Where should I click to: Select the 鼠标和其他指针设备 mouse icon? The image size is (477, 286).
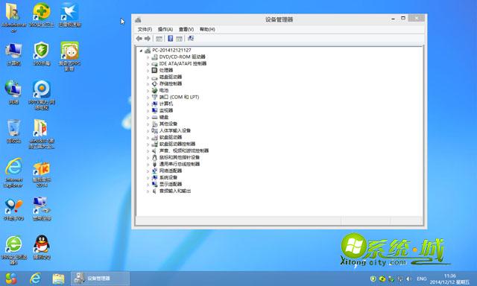(154, 157)
